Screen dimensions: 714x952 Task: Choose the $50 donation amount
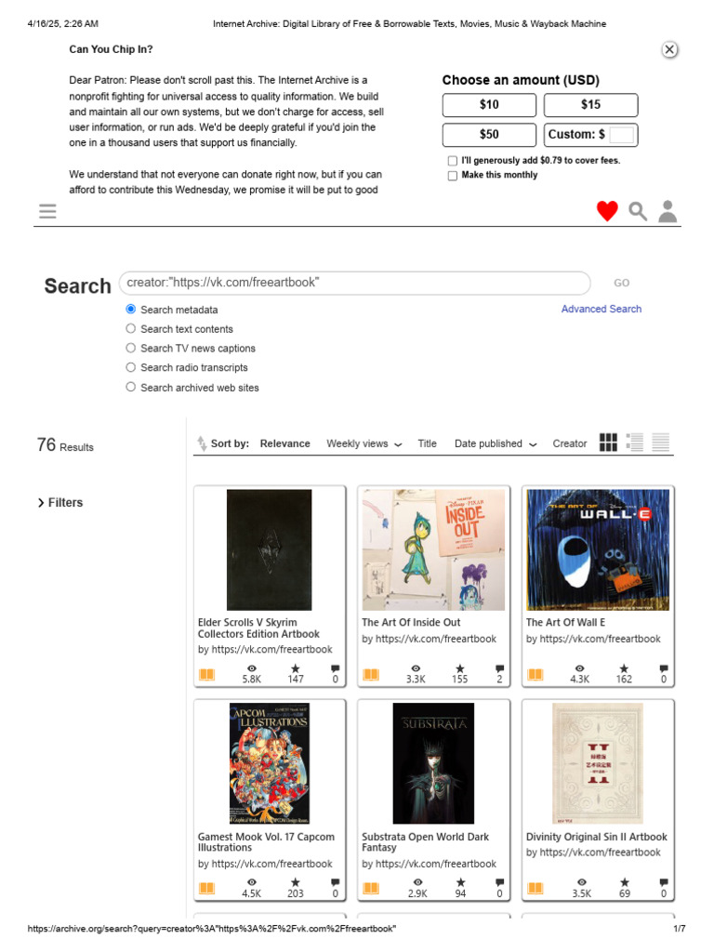click(489, 135)
